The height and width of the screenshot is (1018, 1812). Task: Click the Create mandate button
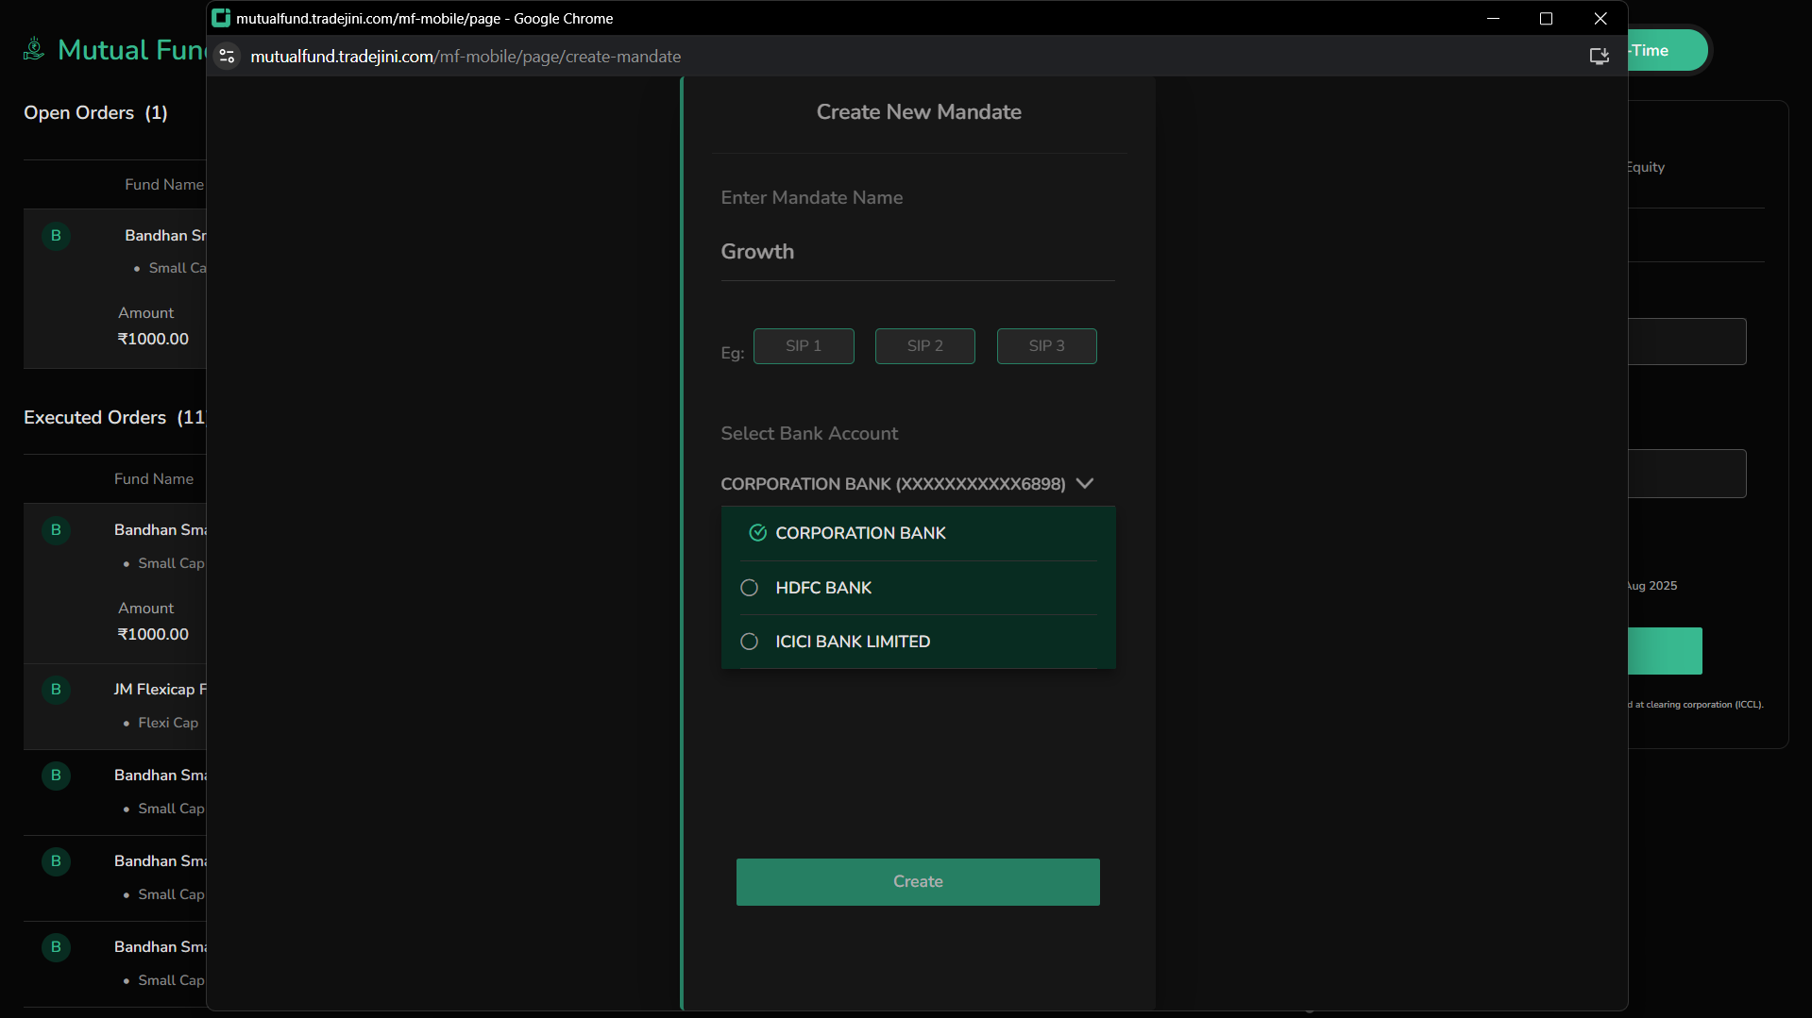pos(918,882)
